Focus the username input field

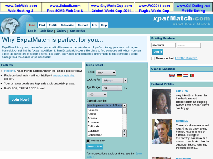coord(163,45)
